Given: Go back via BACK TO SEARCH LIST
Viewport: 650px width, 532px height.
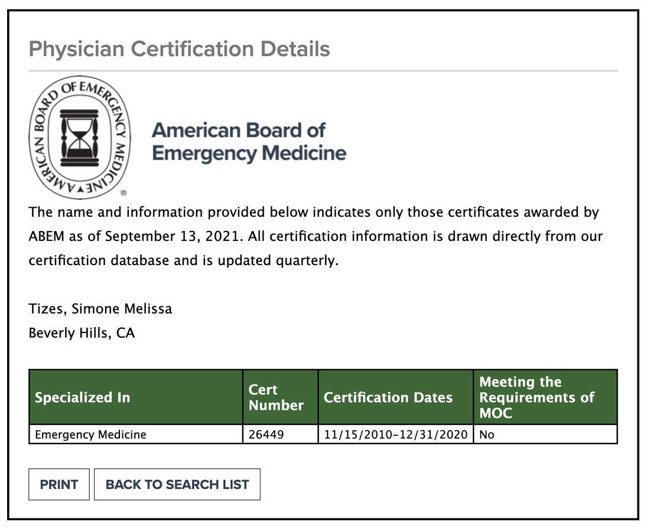Looking at the screenshot, I should (177, 484).
